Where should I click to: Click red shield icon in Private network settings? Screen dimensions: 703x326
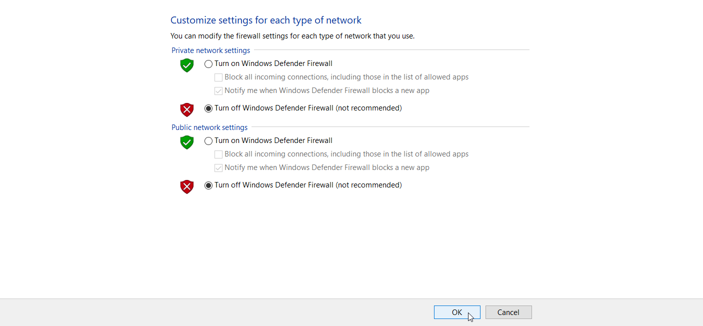[x=187, y=109]
